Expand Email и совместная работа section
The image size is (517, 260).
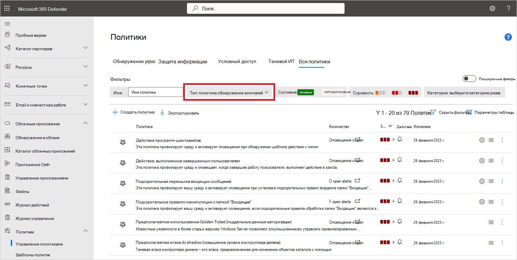(x=86, y=104)
